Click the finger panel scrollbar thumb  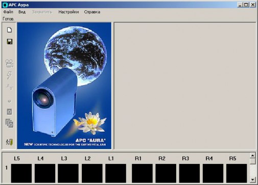coord(253,161)
